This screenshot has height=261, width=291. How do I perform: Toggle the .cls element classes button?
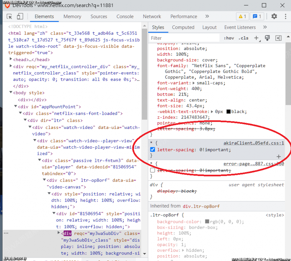[243, 38]
